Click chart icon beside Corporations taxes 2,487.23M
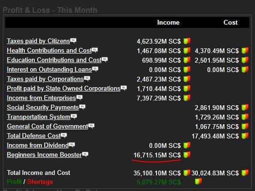255x191 pixels. (x=187, y=79)
